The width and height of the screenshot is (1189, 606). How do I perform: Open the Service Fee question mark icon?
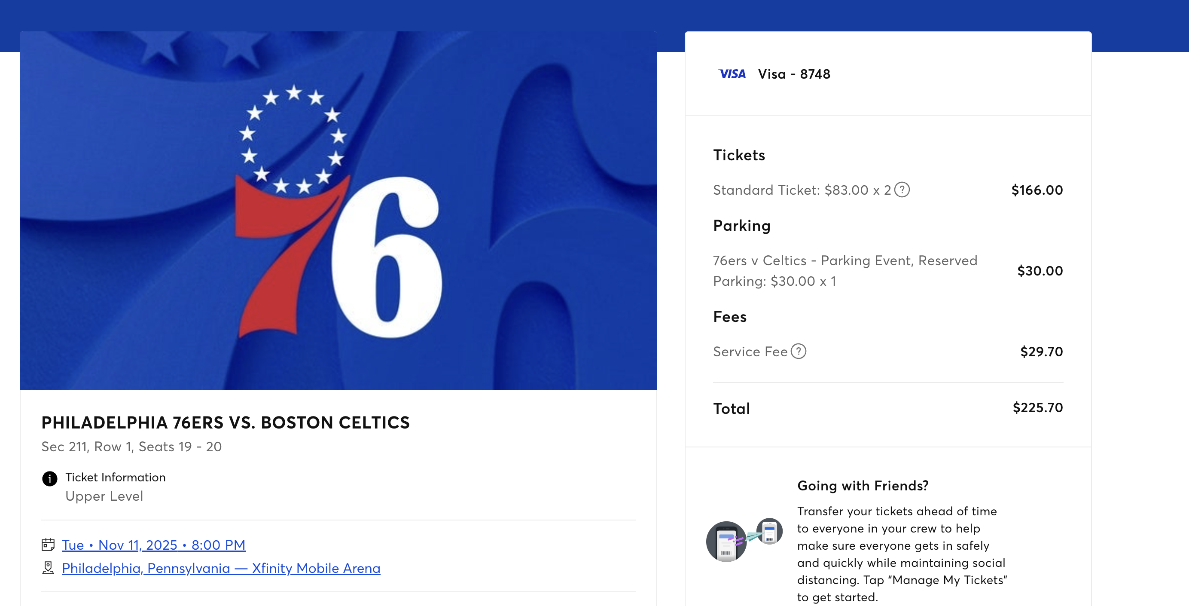point(799,352)
